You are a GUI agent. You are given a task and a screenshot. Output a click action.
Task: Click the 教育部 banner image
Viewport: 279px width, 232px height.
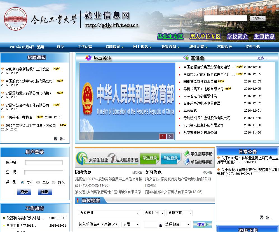pyautogui.click(x=127, y=101)
